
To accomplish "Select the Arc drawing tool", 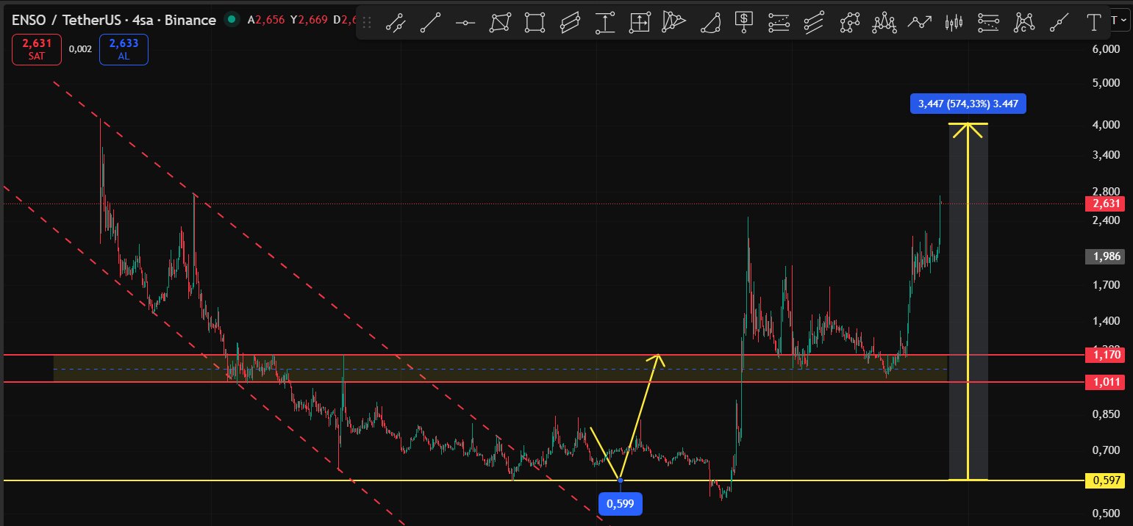I will [710, 23].
